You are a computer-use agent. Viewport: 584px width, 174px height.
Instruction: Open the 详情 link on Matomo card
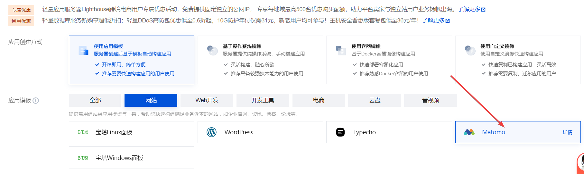[568, 132]
